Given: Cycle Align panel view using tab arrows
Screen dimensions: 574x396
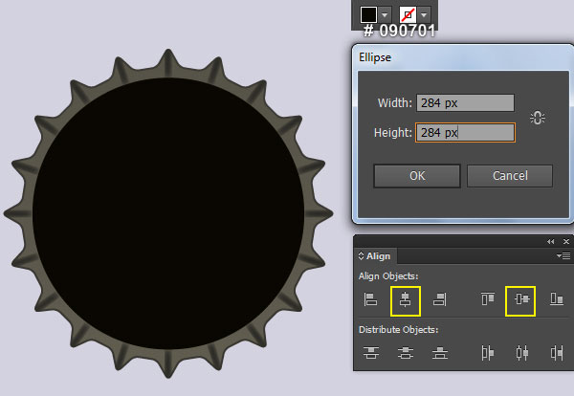Looking at the screenshot, I should (x=361, y=255).
